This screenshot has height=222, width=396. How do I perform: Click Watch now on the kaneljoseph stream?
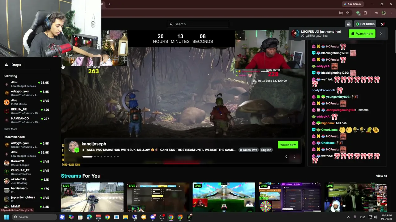click(288, 145)
